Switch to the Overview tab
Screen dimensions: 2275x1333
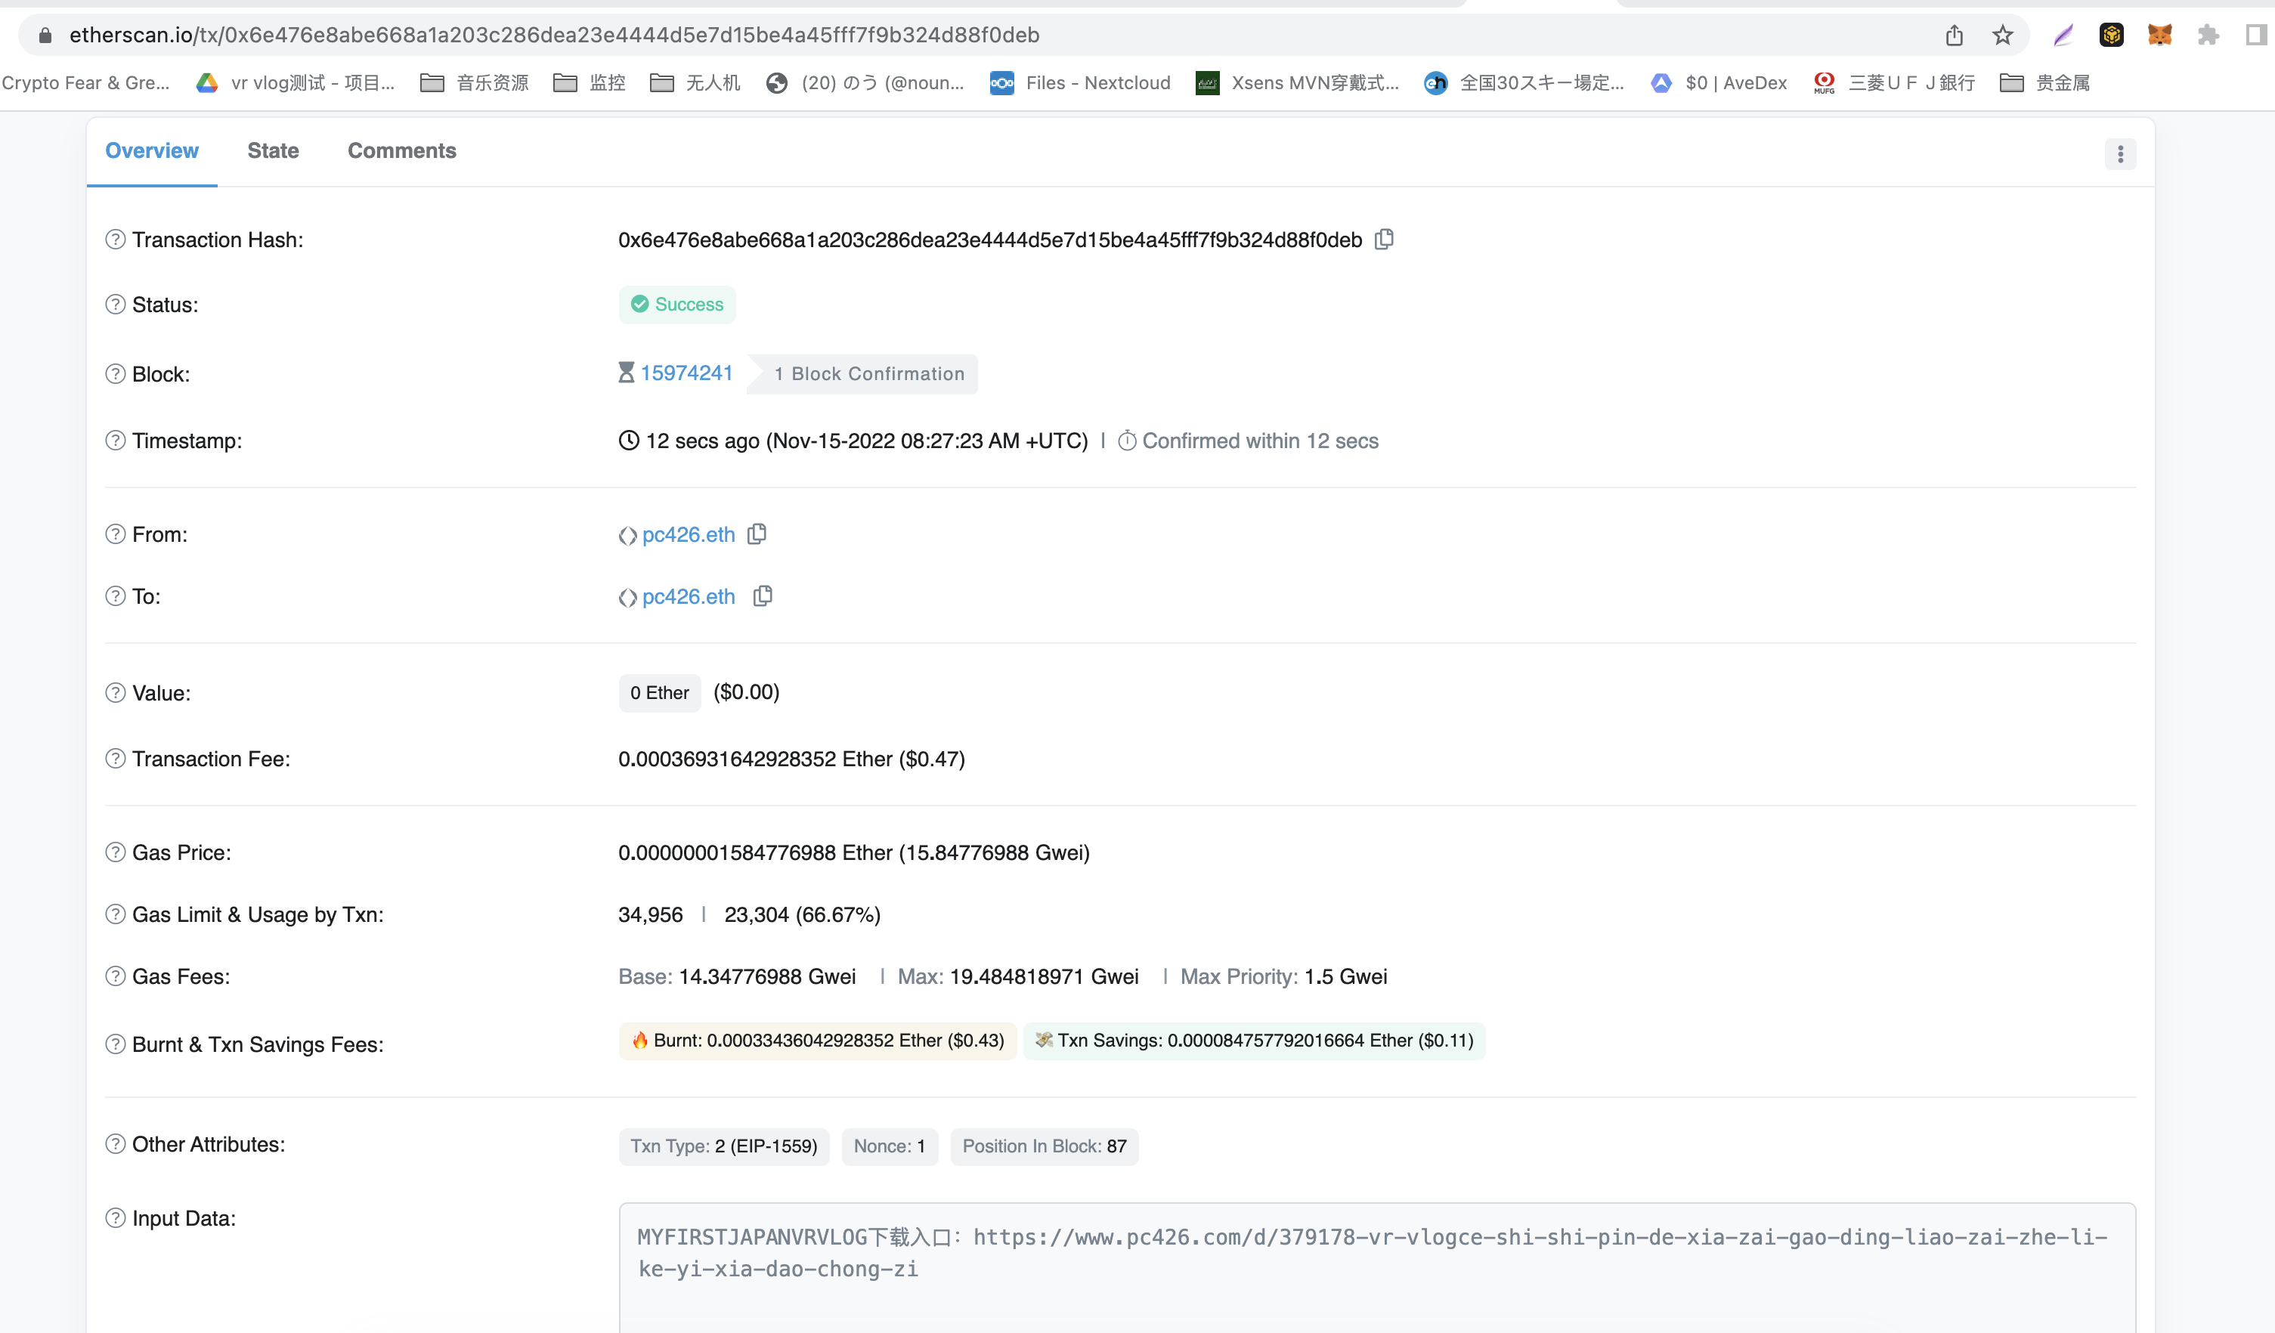coord(152,150)
